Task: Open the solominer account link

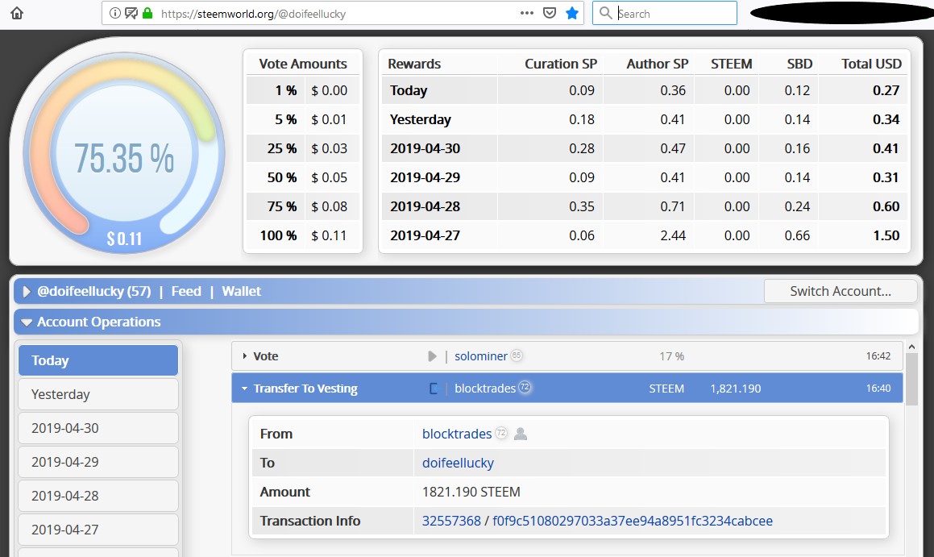Action: pos(480,356)
